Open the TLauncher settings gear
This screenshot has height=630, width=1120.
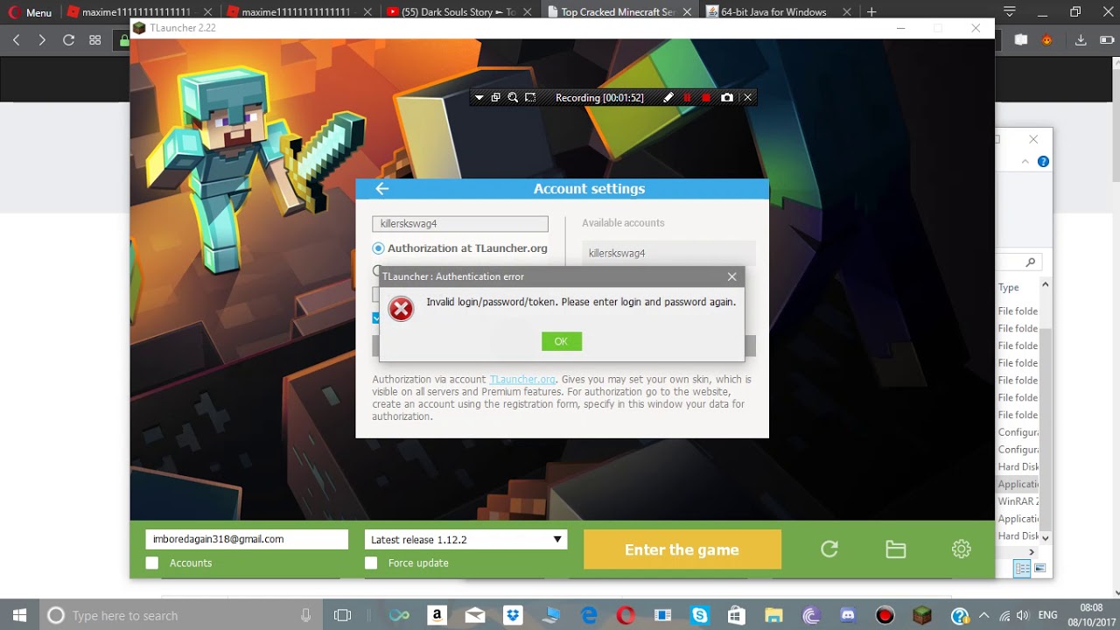click(x=961, y=549)
